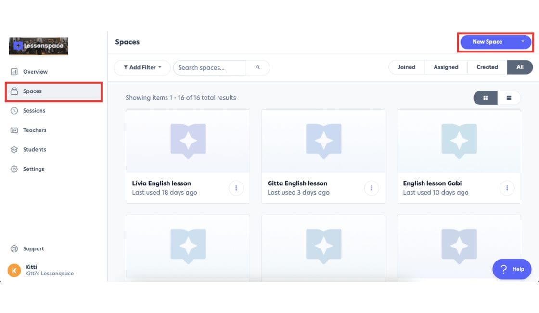This screenshot has height=313, width=539.
Task: Go to Sessions in sidebar
Action: click(34, 111)
